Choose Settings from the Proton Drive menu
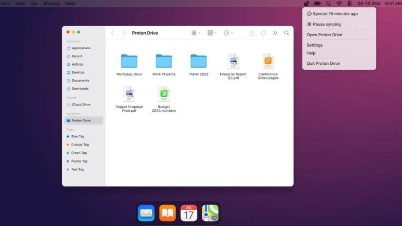402x226 pixels. pos(315,45)
